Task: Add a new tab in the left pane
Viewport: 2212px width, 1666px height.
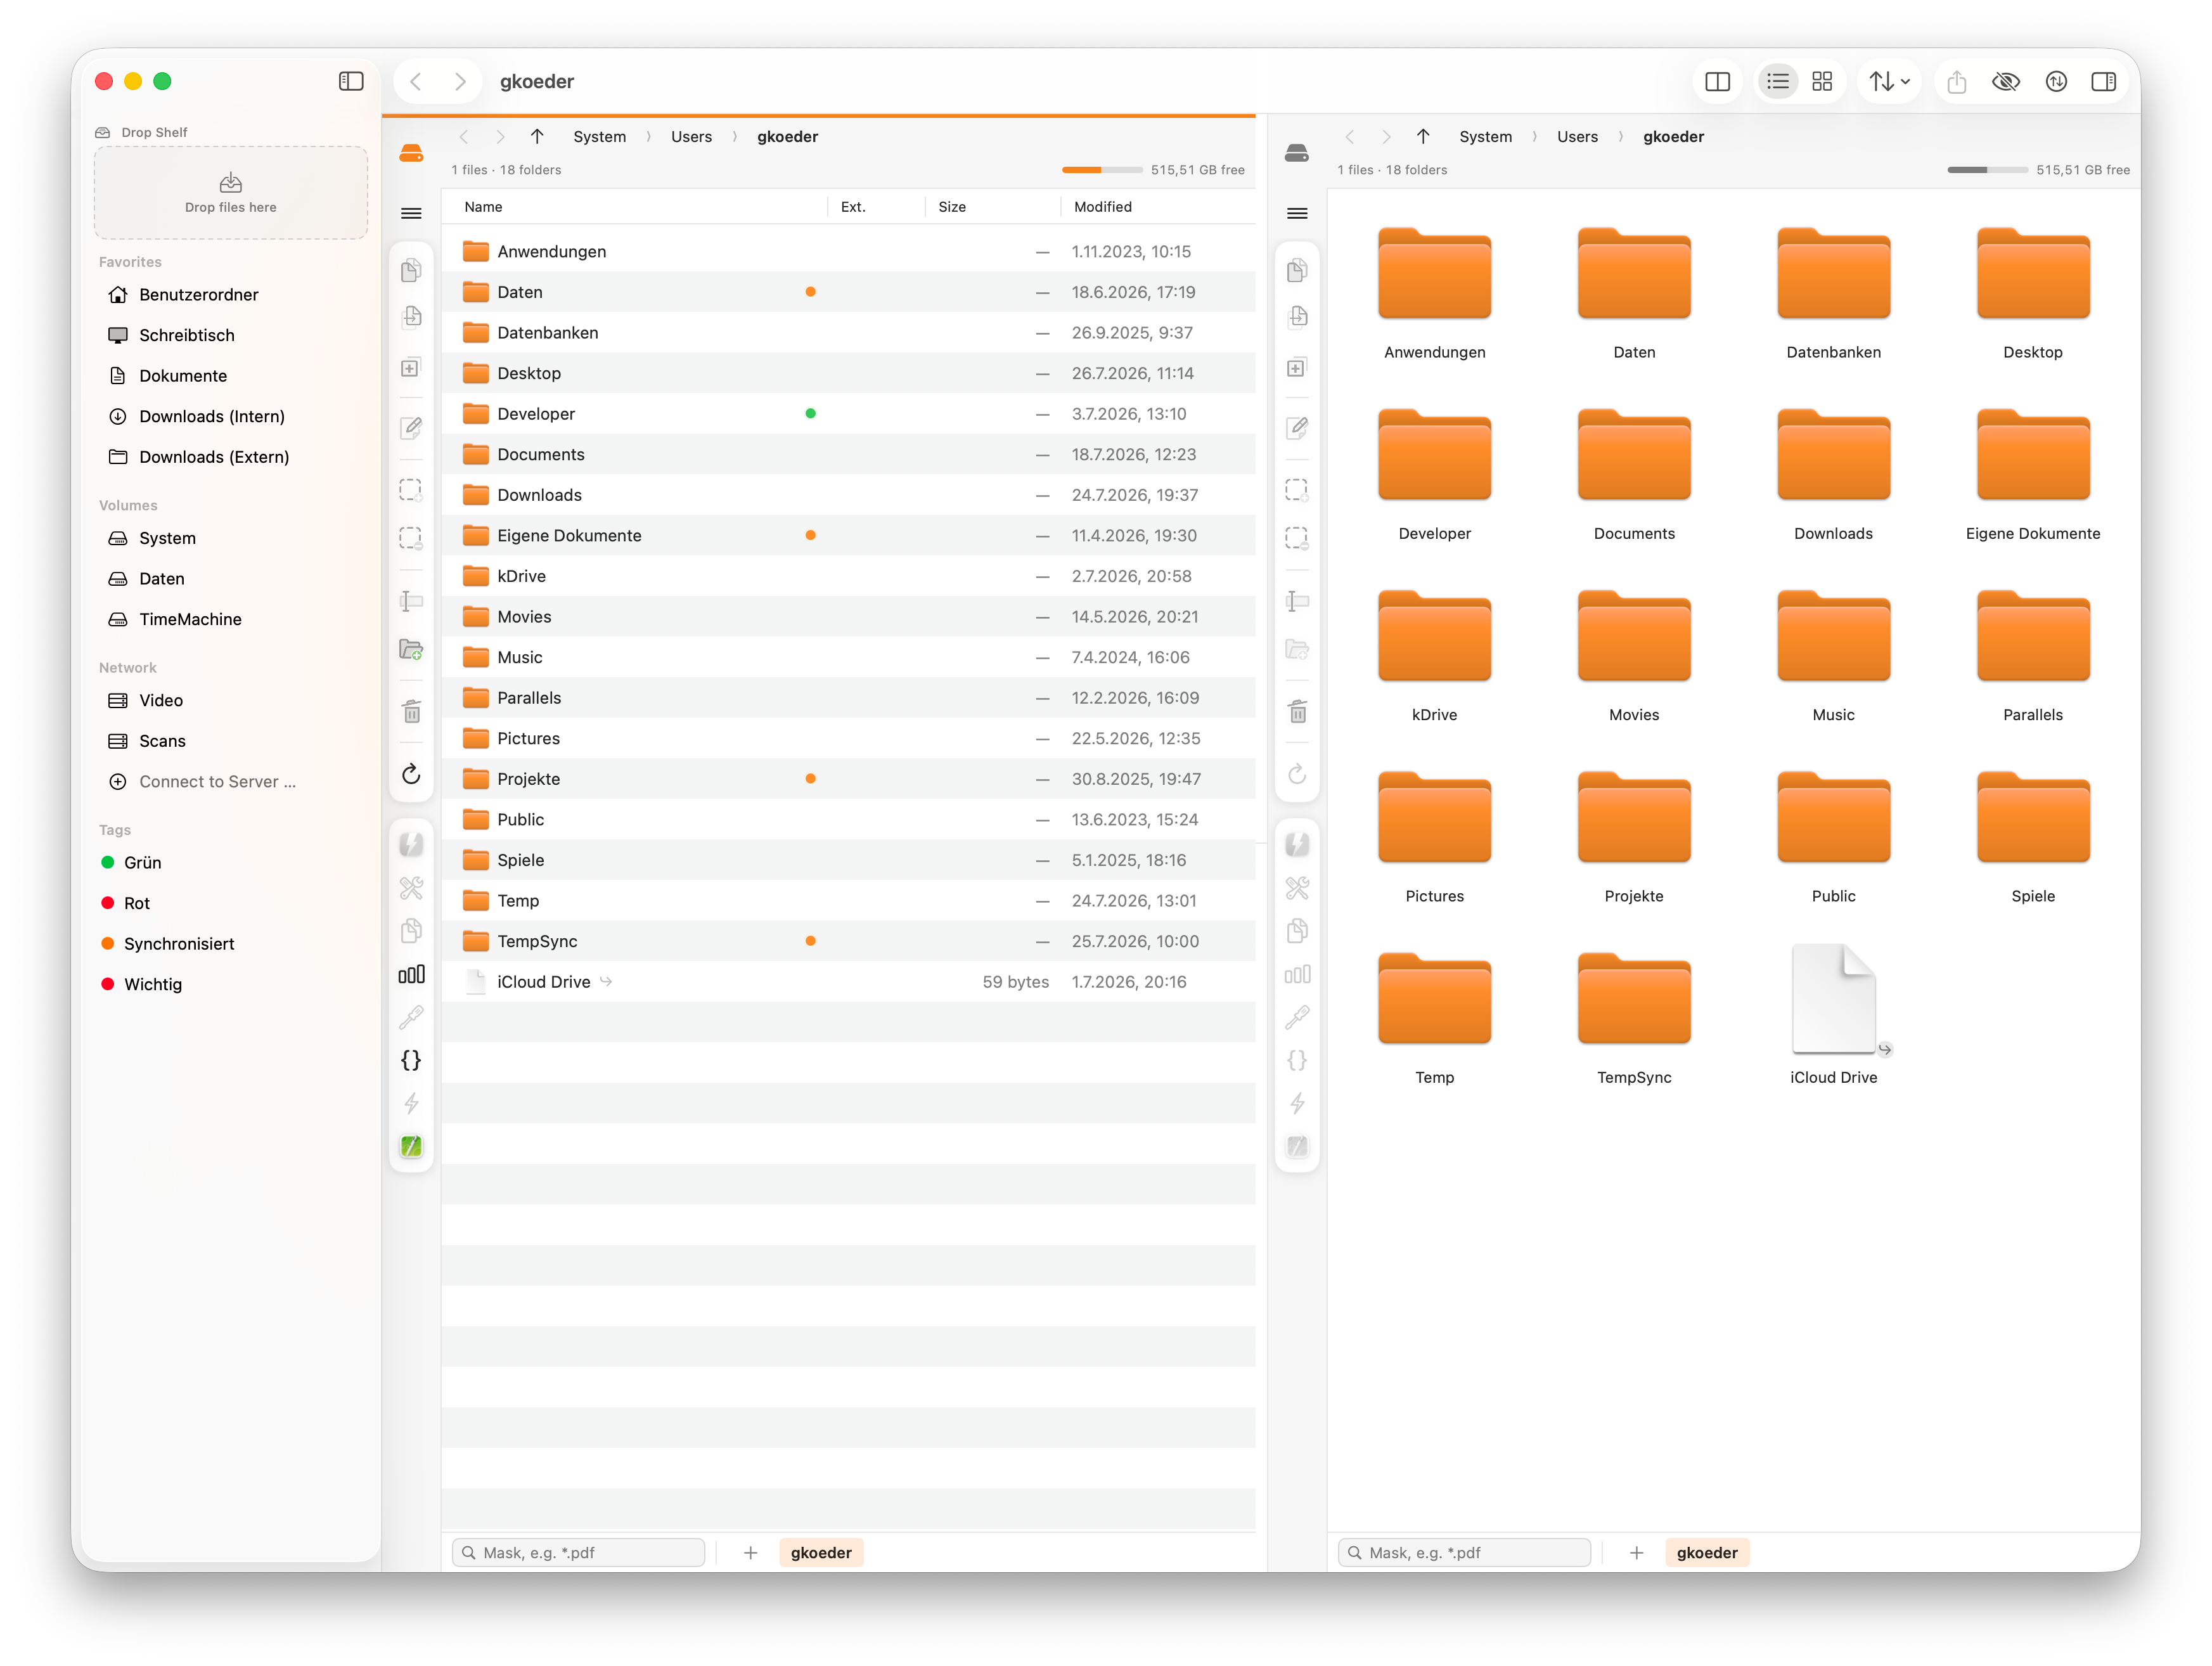Action: (750, 1552)
